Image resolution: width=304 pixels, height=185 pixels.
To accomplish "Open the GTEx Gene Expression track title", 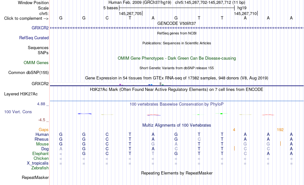I will (x=177, y=78).
